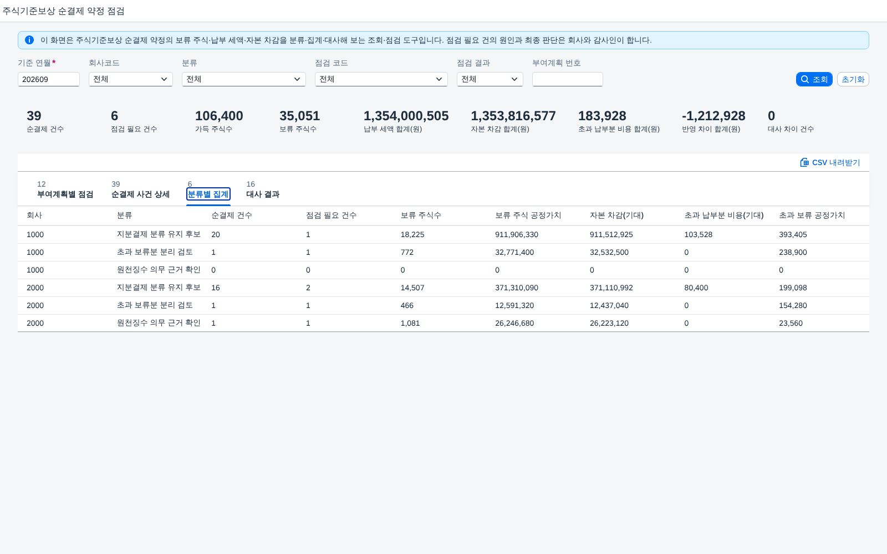Click the CSV 내려받기 link
This screenshot has height=554, width=887.
point(830,162)
